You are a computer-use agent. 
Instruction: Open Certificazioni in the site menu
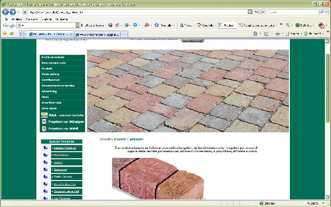[x=62, y=80]
